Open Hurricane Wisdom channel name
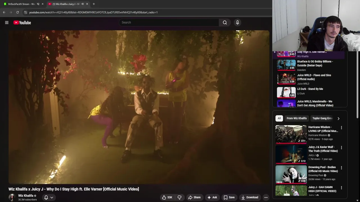Viewport: 360px width, 202px height. (318, 135)
